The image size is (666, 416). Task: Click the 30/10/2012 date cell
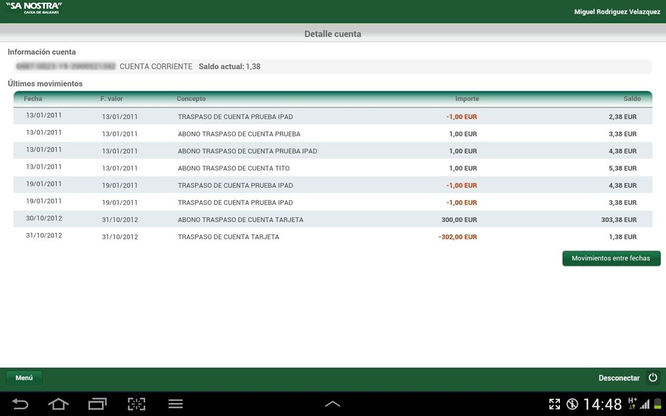coord(44,218)
